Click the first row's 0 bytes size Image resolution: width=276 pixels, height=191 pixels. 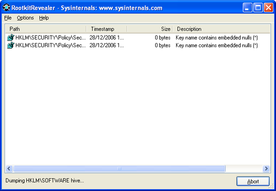pyautogui.click(x=163, y=38)
